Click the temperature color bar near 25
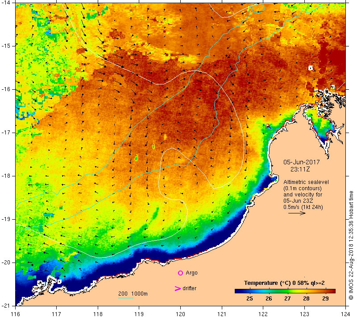 coord(249,291)
